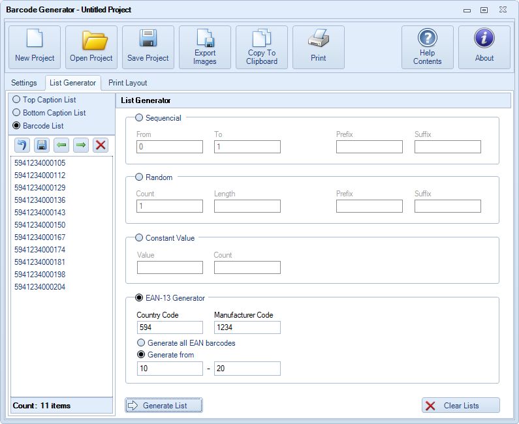Select the Random generator option

tap(139, 177)
